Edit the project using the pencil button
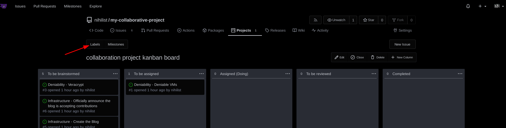 [x=339, y=57]
